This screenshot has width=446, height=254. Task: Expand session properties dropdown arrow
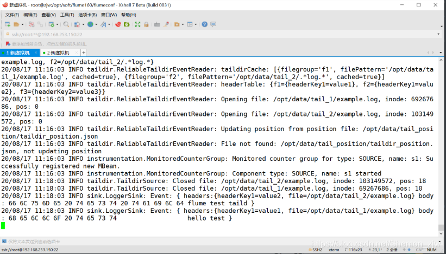tap(57, 25)
